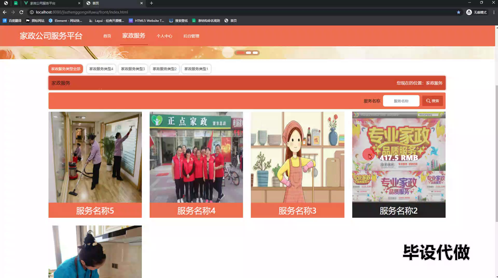498x278 pixels.
Task: Go back with the browser back arrow
Action: tap(5, 12)
